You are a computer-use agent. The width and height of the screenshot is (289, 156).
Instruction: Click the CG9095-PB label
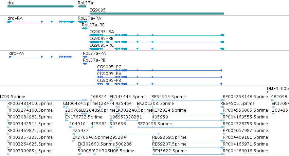[109, 81]
